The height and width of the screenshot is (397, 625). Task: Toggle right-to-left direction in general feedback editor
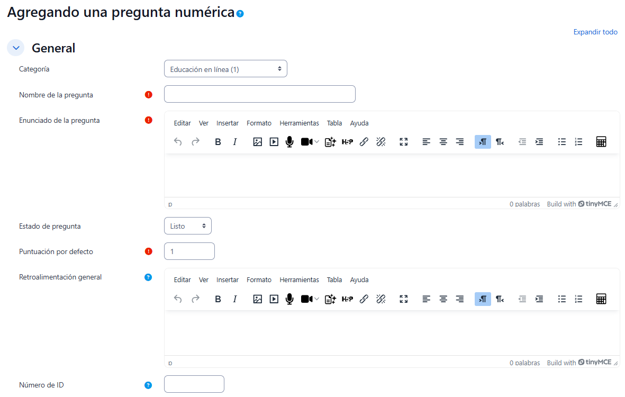tap(500, 299)
